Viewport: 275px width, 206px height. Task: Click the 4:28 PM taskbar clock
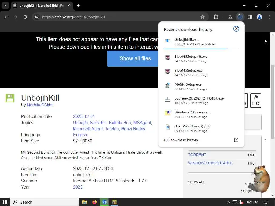pos(252,202)
